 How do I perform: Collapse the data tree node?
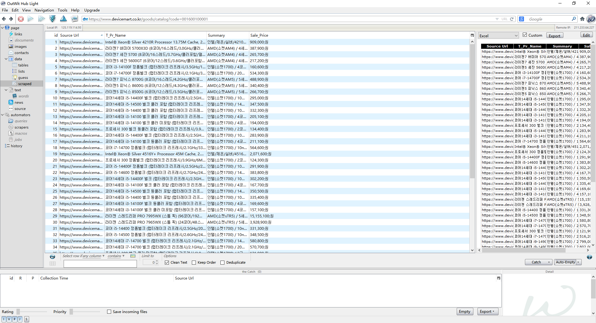pyautogui.click(x=6, y=59)
